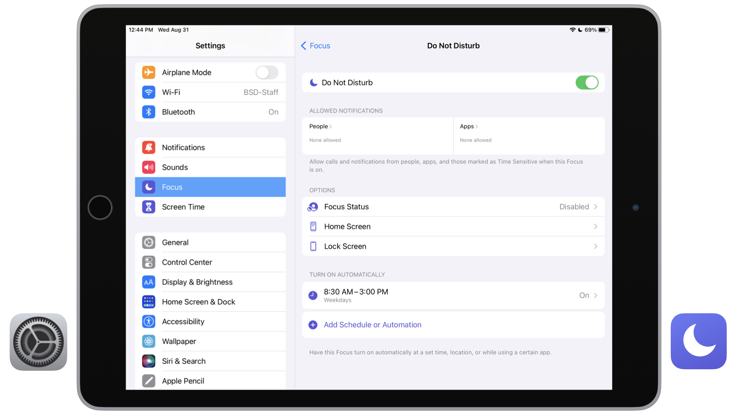738x415 pixels.
Task: Tap Add Schedule or Automation link
Action: pyautogui.click(x=372, y=325)
